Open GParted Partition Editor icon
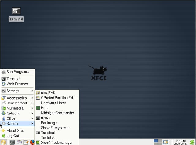The width and height of the screenshot is (196, 145). pos(38,98)
